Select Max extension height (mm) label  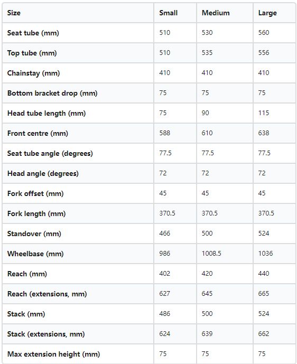[x=54, y=354]
